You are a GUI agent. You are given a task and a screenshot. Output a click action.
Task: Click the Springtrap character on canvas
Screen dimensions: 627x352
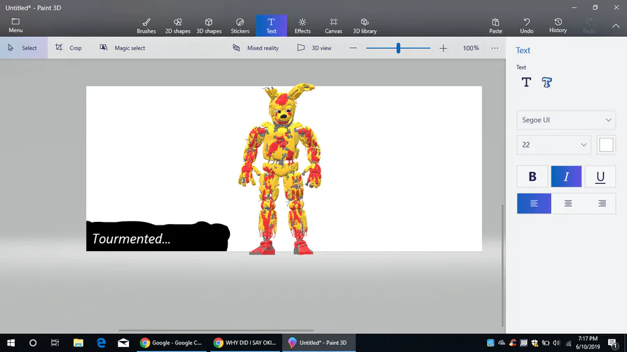[281, 169]
